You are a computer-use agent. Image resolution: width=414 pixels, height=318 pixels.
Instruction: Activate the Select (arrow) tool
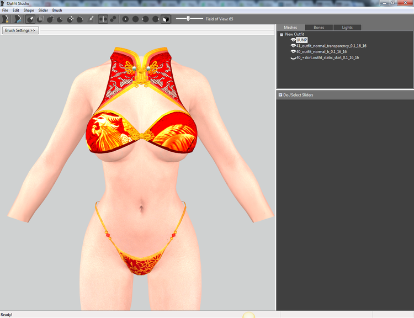(30, 19)
